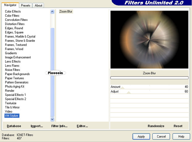Click the Import... button
The height and width of the screenshot is (142, 192).
(37, 126)
